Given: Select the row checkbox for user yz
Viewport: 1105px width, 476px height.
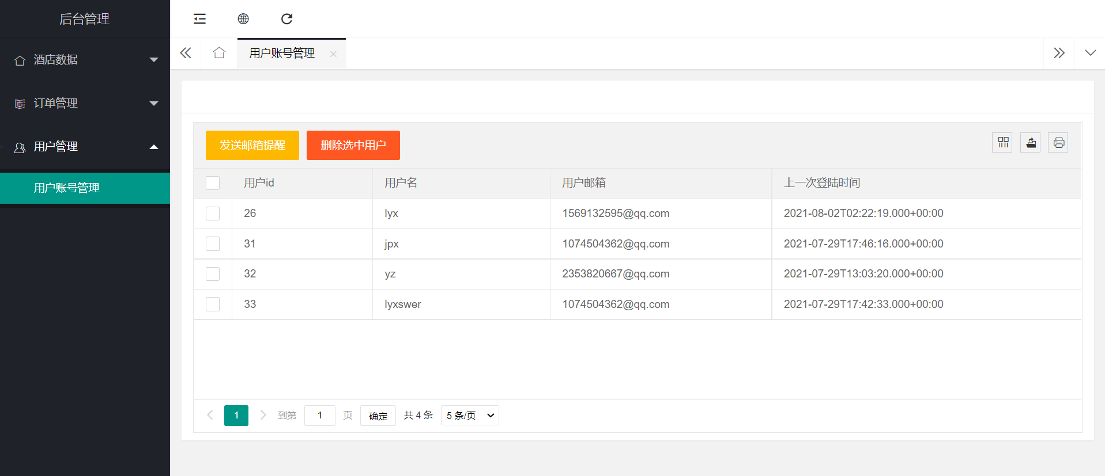Looking at the screenshot, I should click(x=213, y=274).
